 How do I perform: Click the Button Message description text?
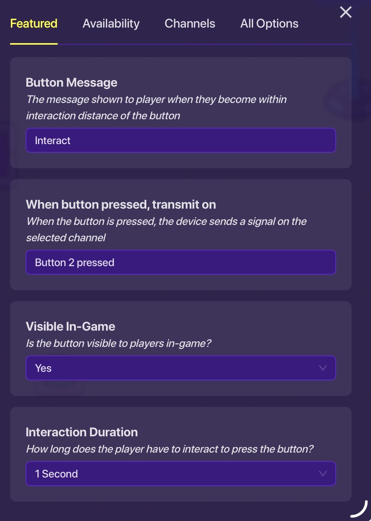tap(156, 108)
